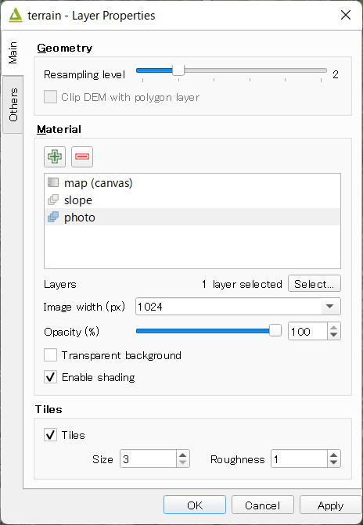
Task: Click the Tiles Size input field
Action: pos(148,458)
